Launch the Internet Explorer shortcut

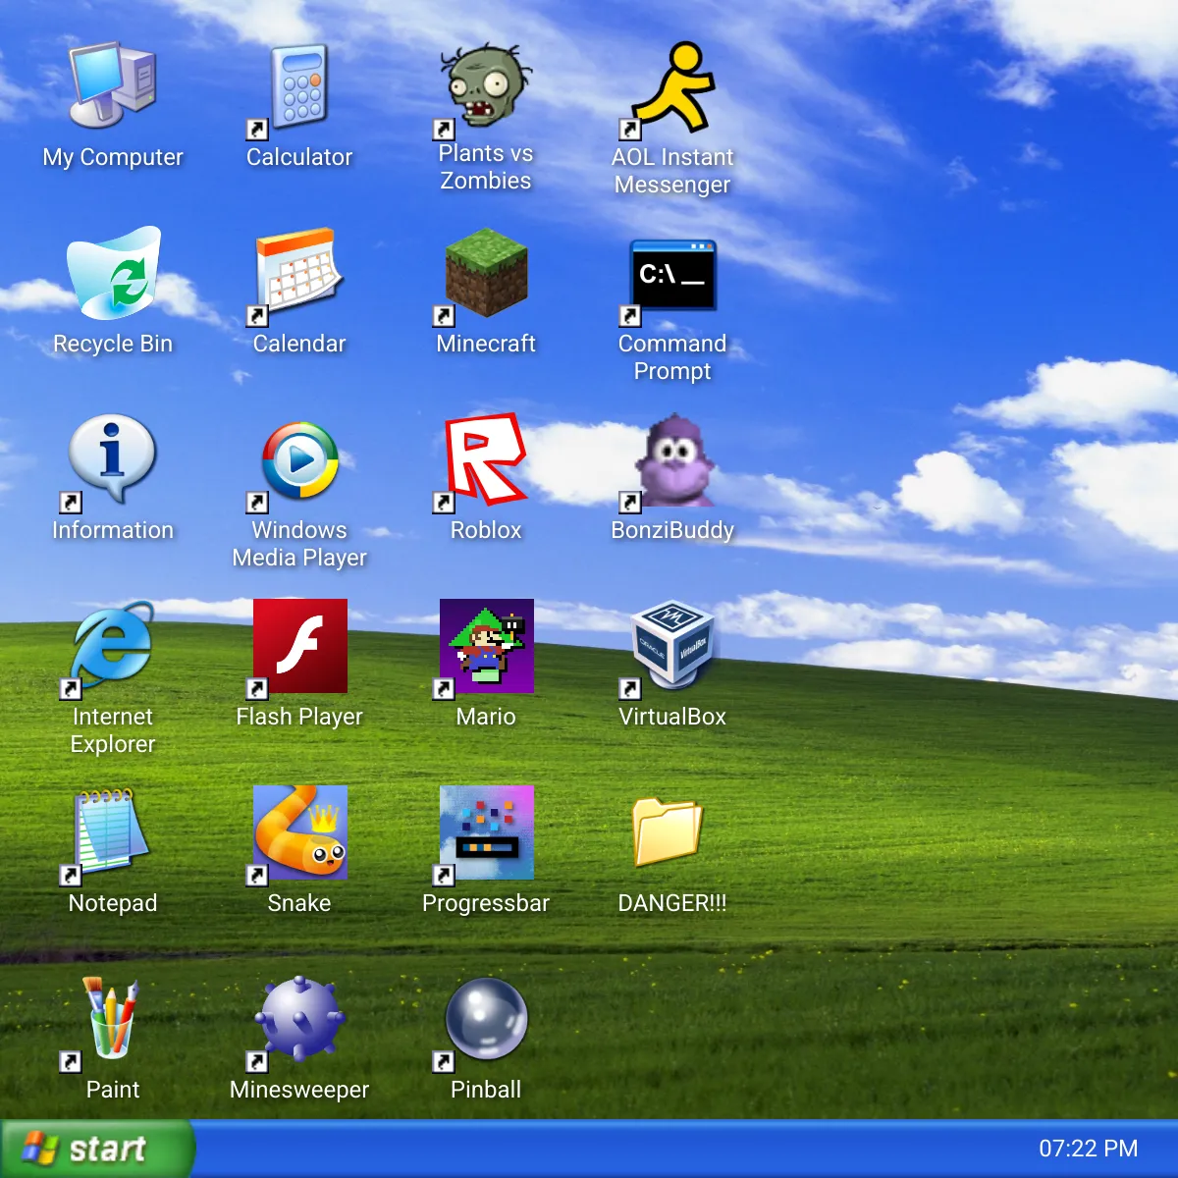113,646
